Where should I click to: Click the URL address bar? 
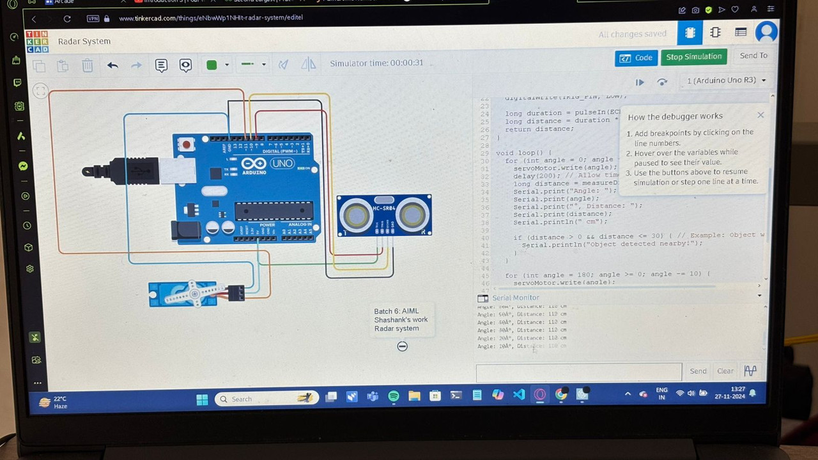click(x=211, y=18)
